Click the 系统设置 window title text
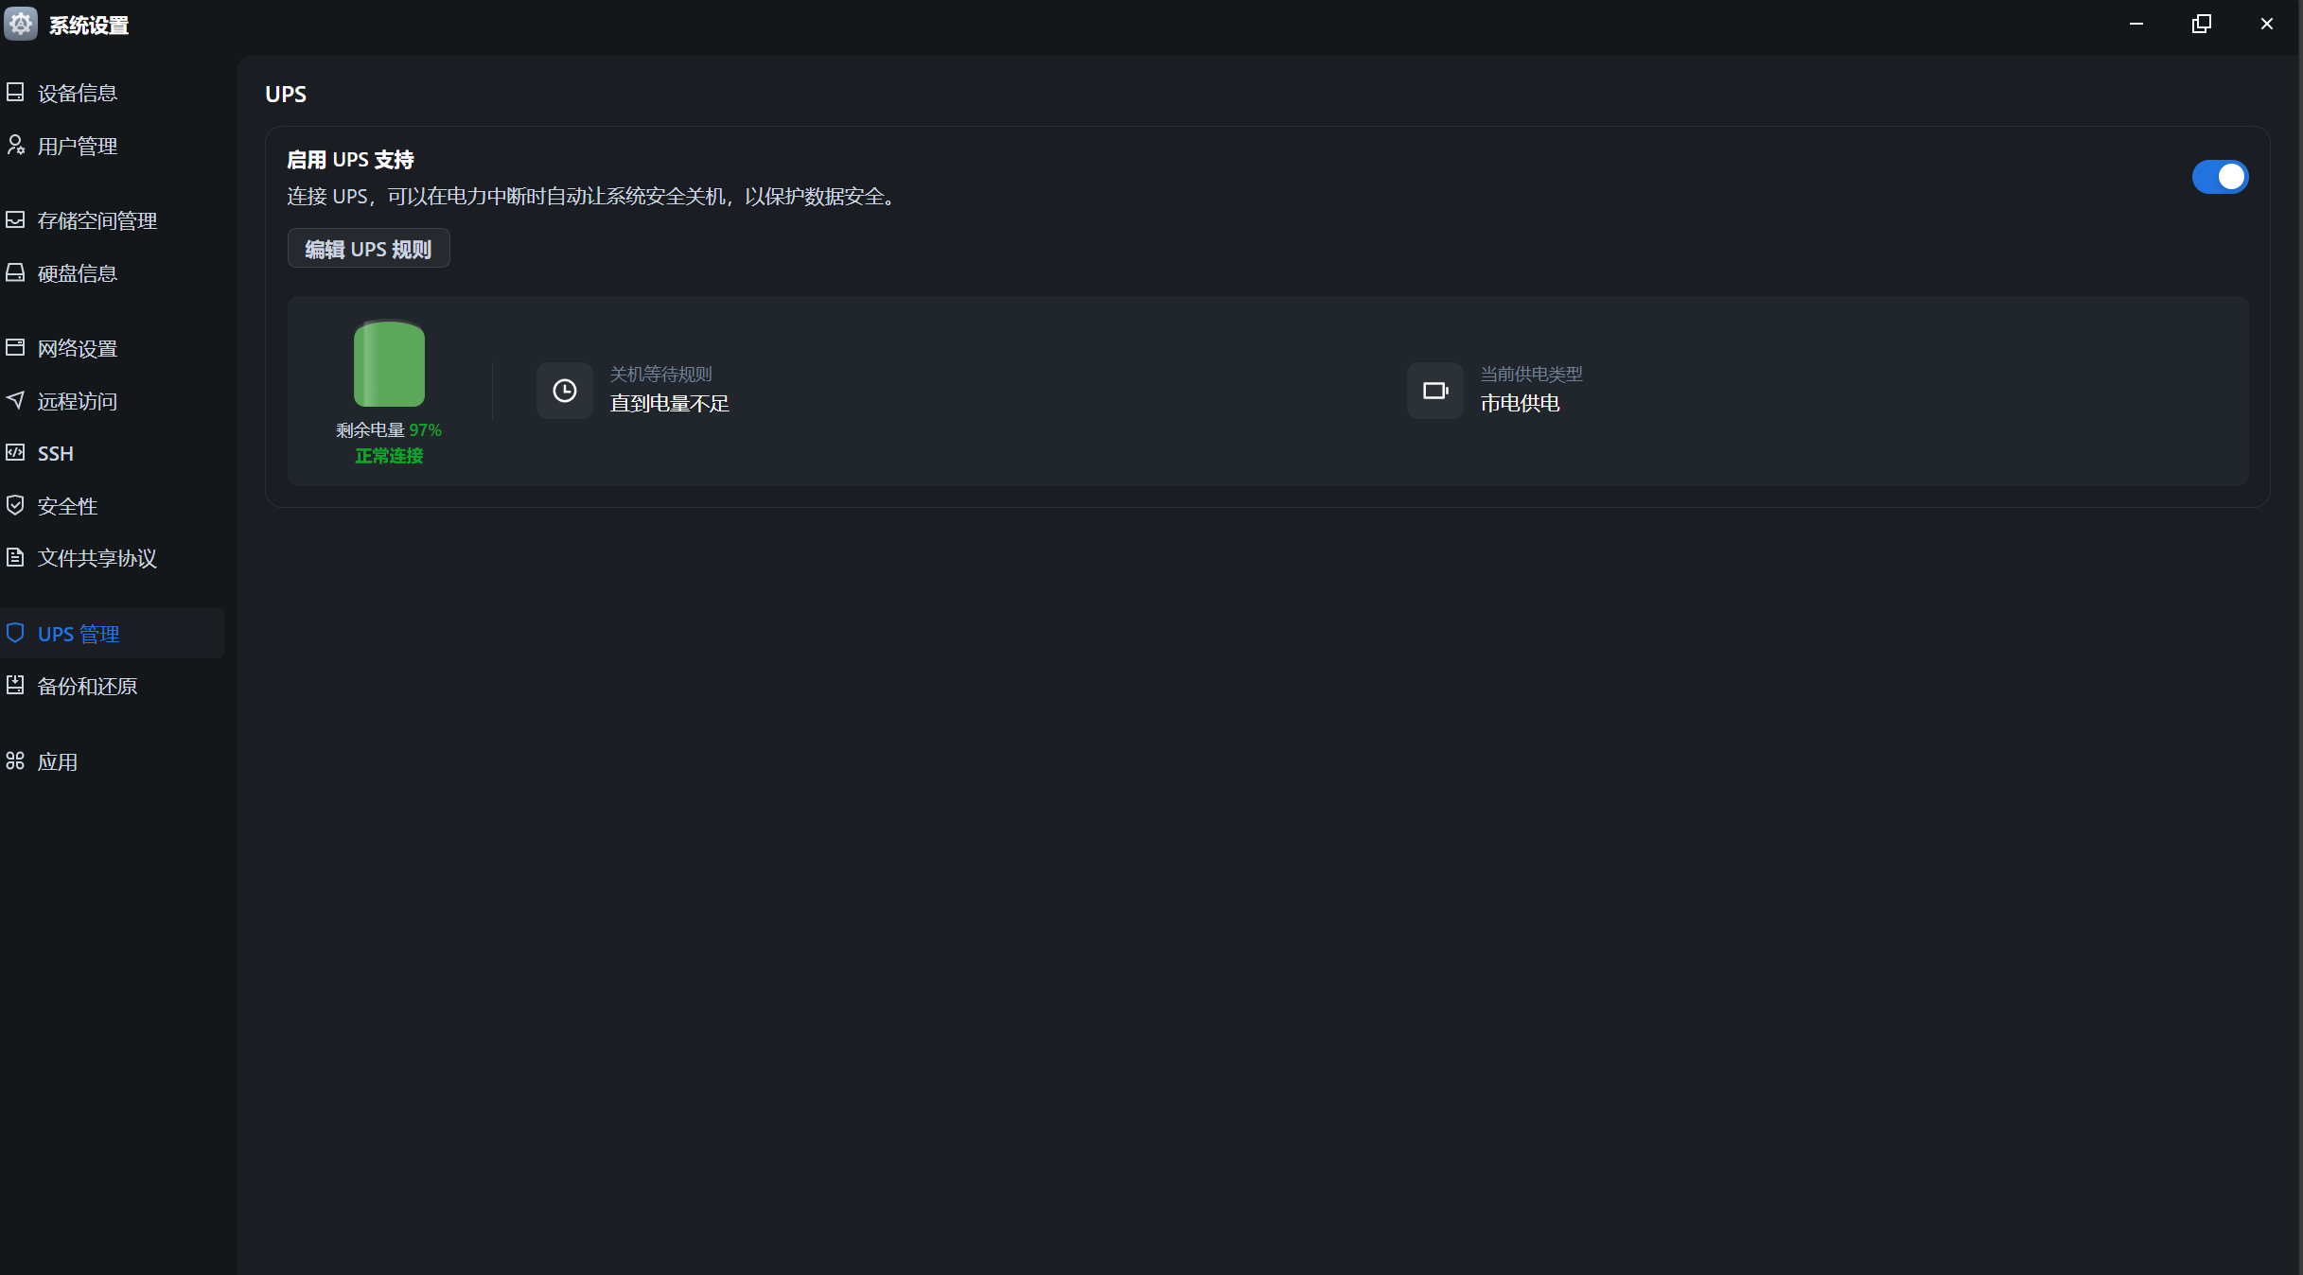This screenshot has width=2303, height=1275. tap(89, 26)
